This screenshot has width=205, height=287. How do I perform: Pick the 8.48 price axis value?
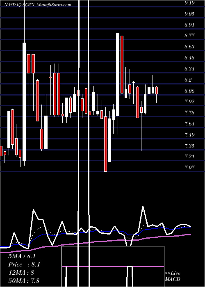(189, 58)
